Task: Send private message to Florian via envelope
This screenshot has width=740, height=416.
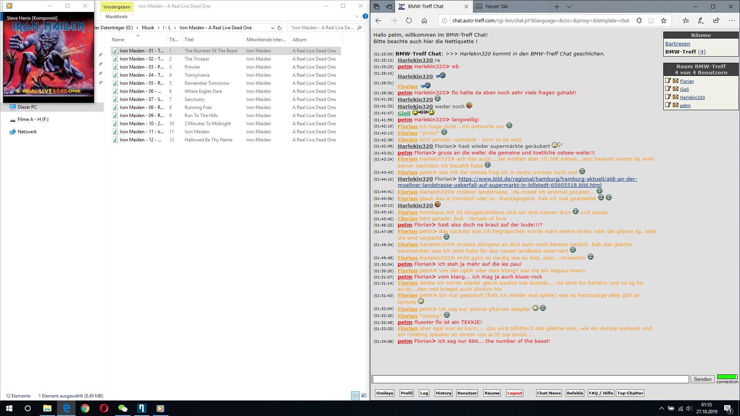Action: (x=676, y=81)
